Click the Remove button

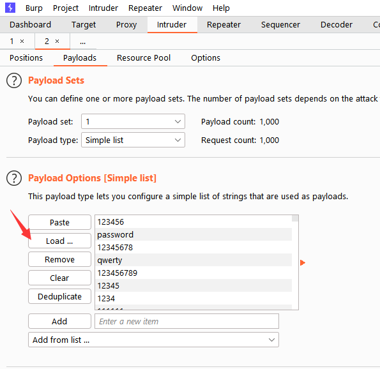click(59, 259)
